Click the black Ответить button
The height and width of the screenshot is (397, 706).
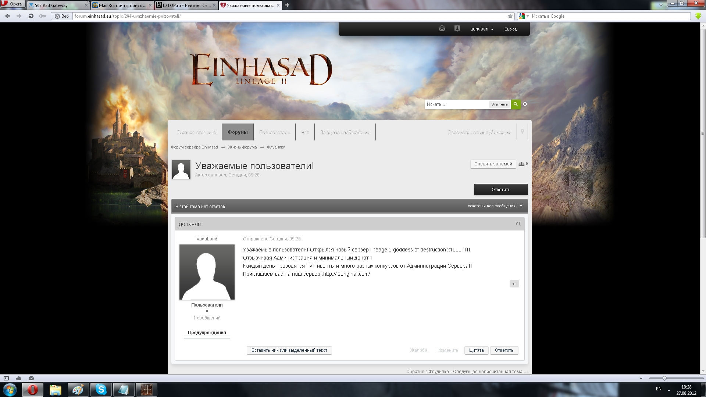pos(500,190)
